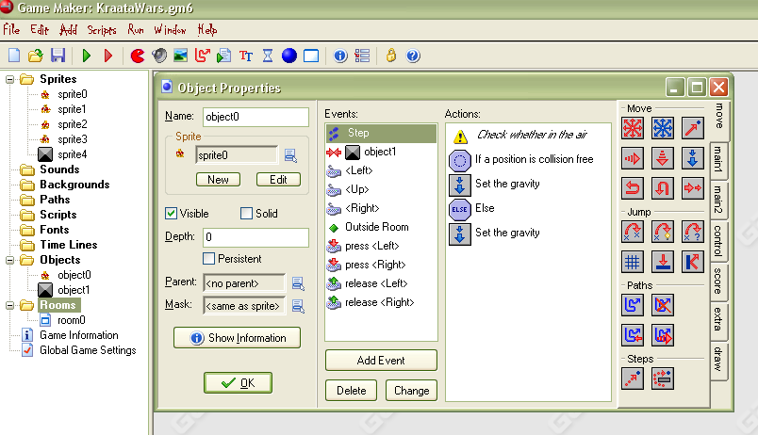758x435 pixels.
Task: Delete the selected event
Action: pos(352,391)
